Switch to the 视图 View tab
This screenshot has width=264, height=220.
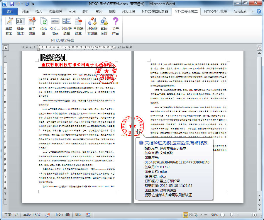[x=112, y=11]
